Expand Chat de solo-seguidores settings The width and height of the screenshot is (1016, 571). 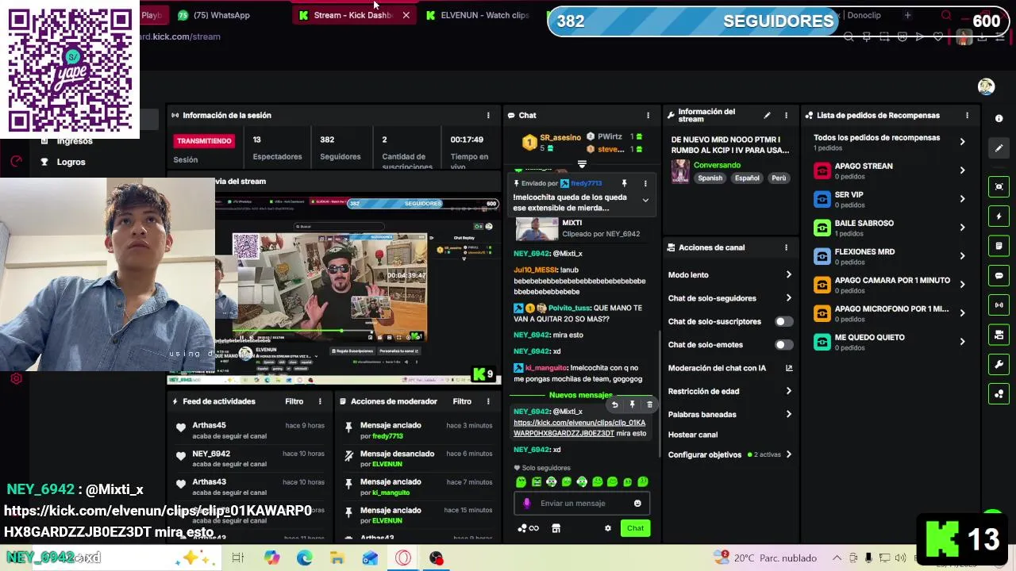[x=789, y=298]
